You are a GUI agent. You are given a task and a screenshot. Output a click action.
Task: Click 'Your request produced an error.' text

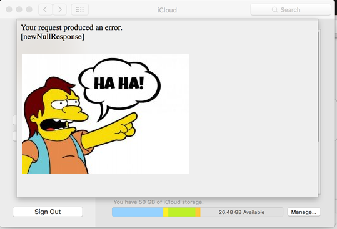pos(71,27)
